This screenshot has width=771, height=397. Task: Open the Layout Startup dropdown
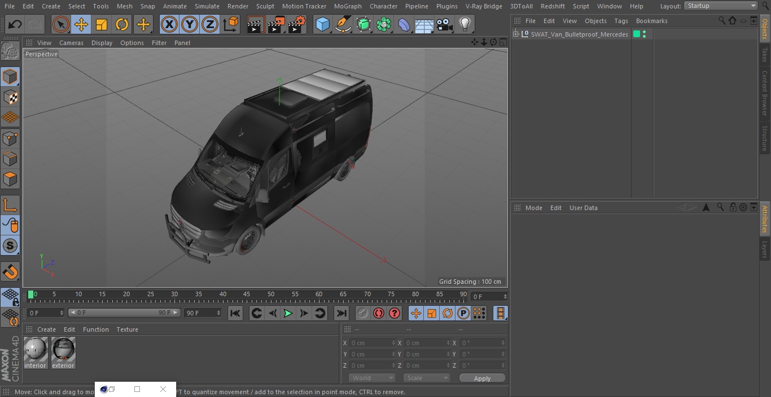point(721,6)
